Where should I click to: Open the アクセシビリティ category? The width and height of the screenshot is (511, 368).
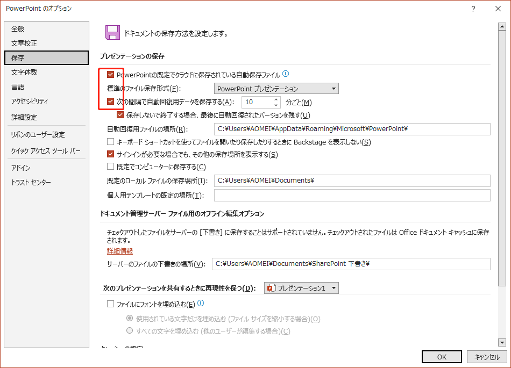46,101
